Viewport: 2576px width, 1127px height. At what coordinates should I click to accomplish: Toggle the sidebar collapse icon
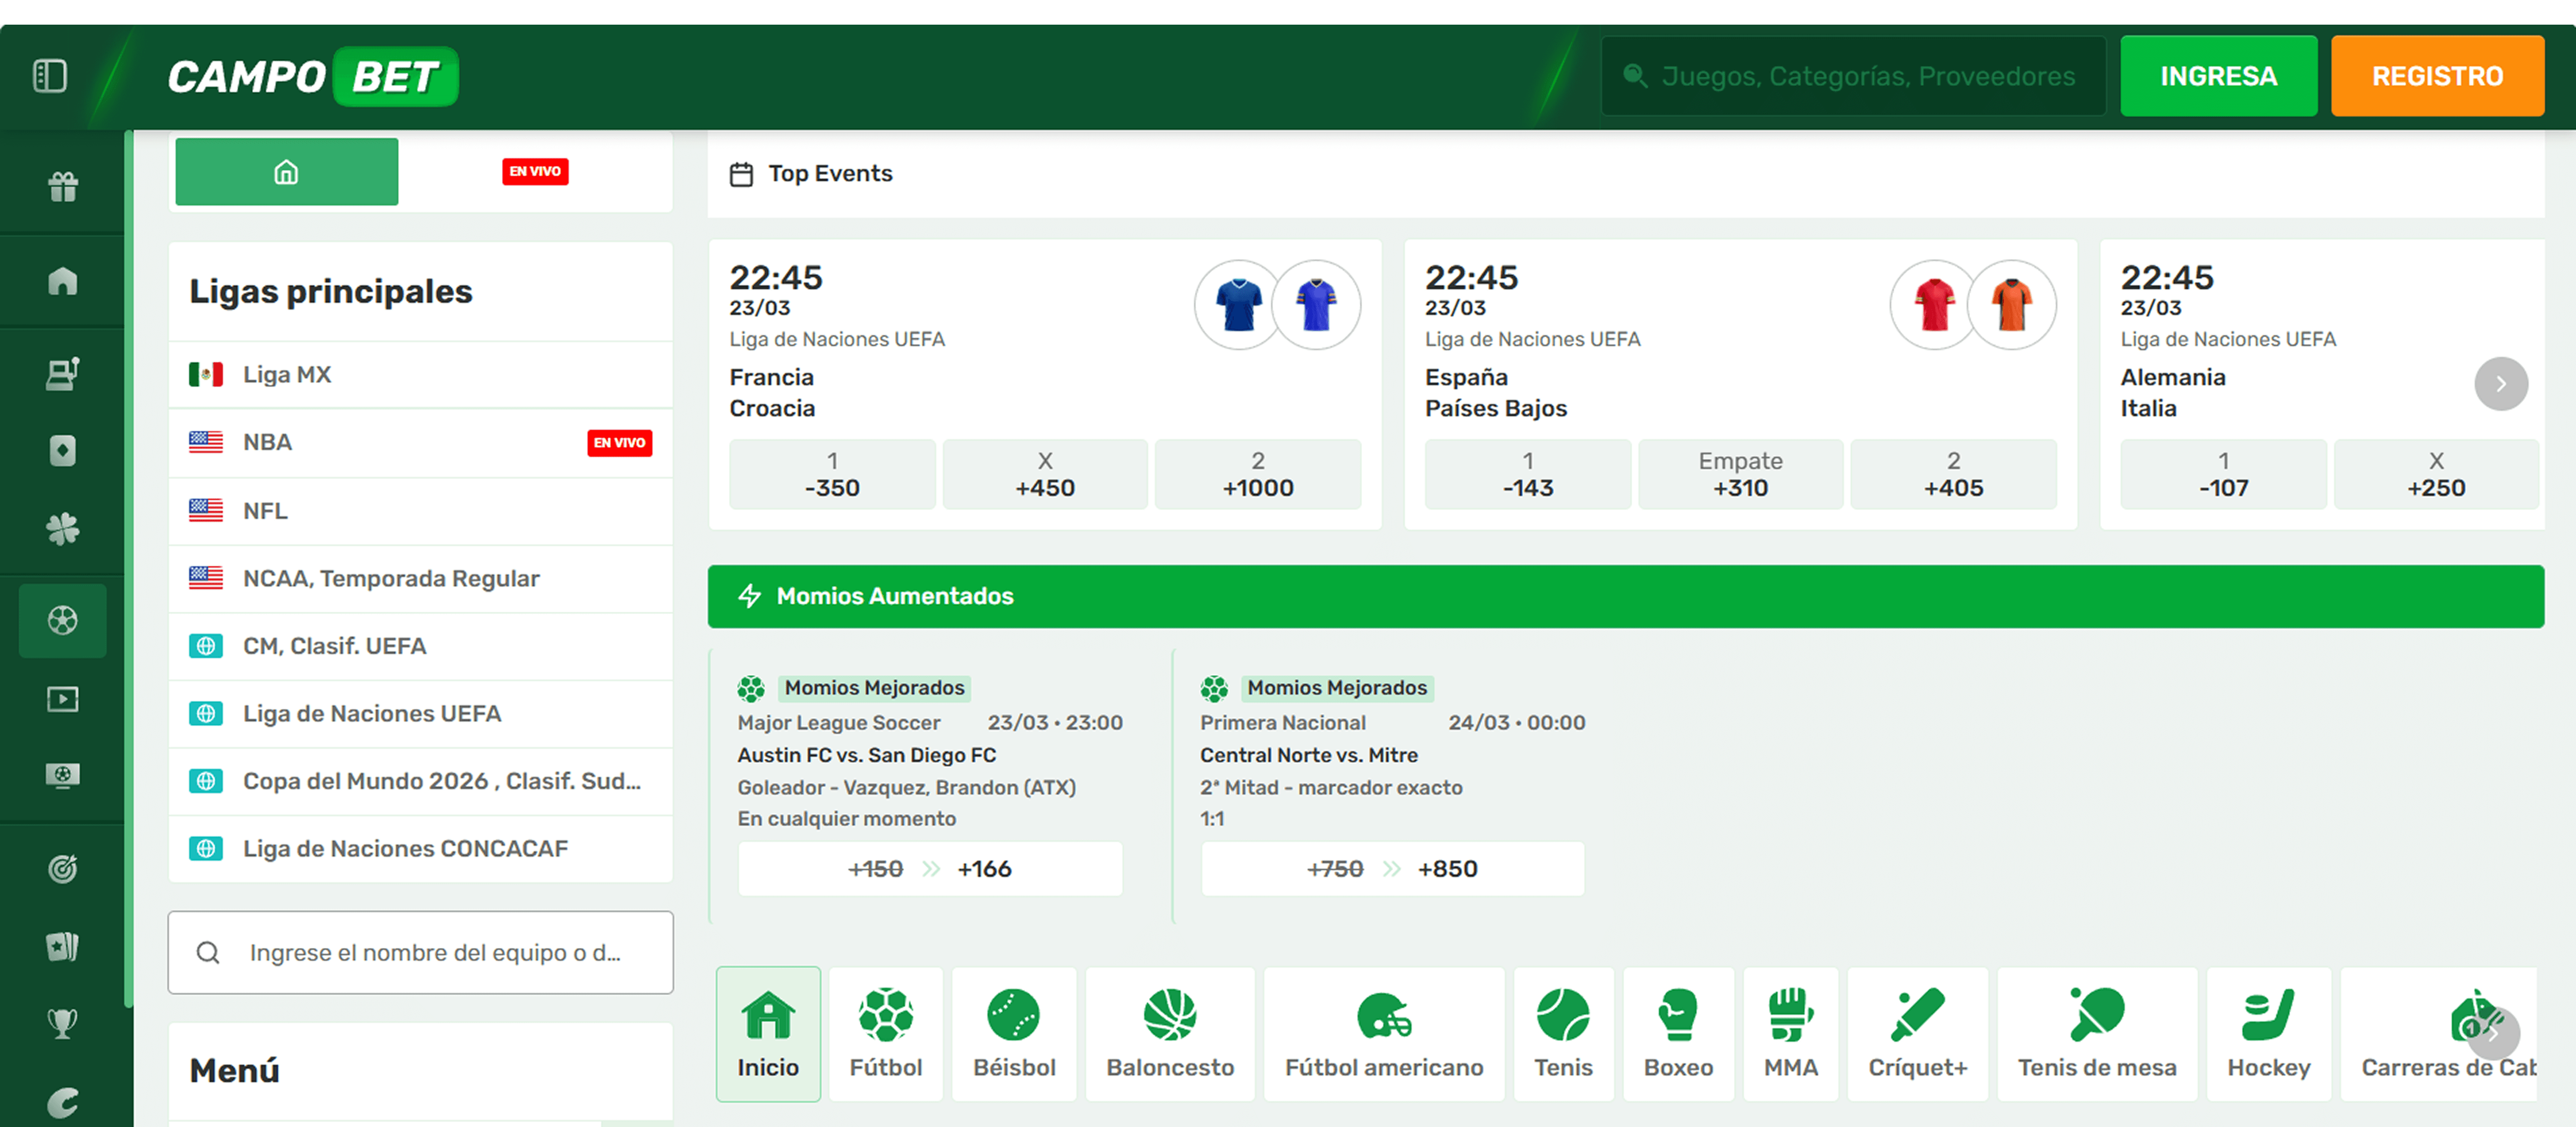tap(50, 76)
